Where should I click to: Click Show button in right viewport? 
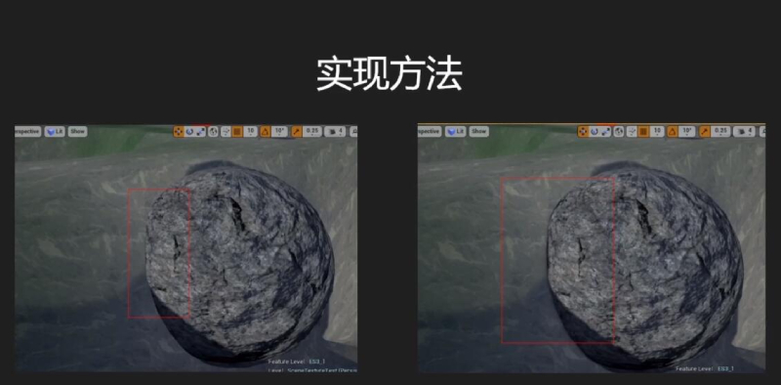coord(478,132)
